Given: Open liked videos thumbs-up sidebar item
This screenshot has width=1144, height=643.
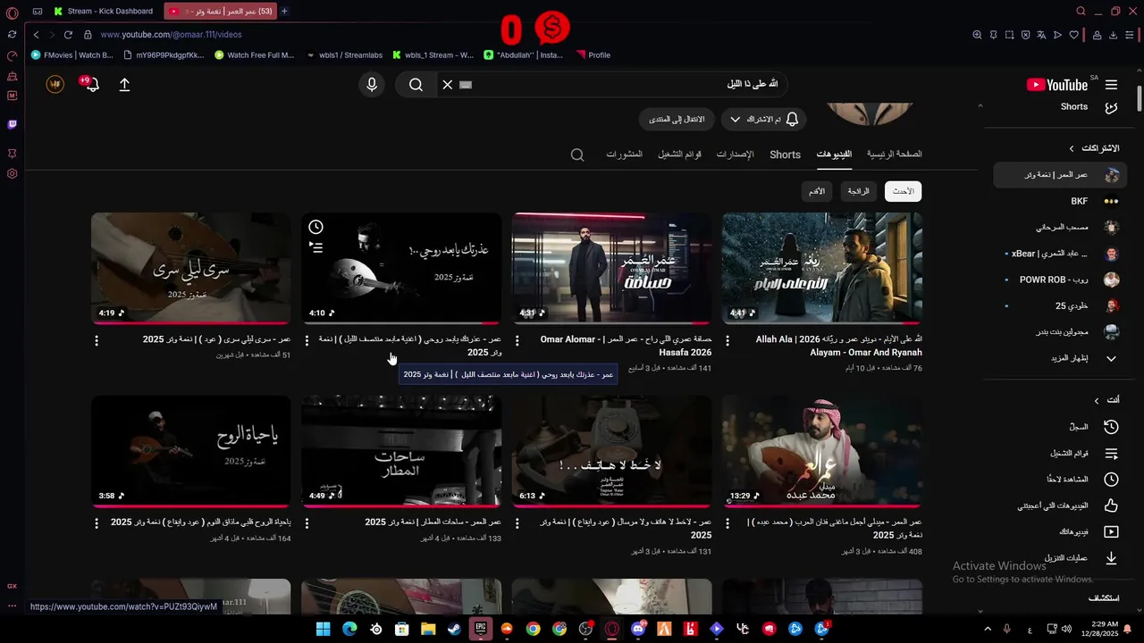Looking at the screenshot, I should coord(1060,505).
